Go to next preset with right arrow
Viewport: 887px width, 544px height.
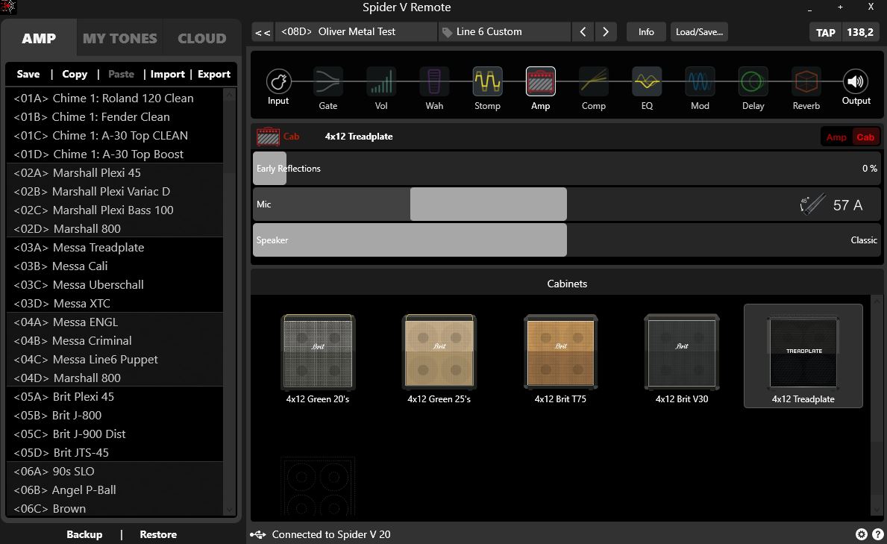(606, 31)
